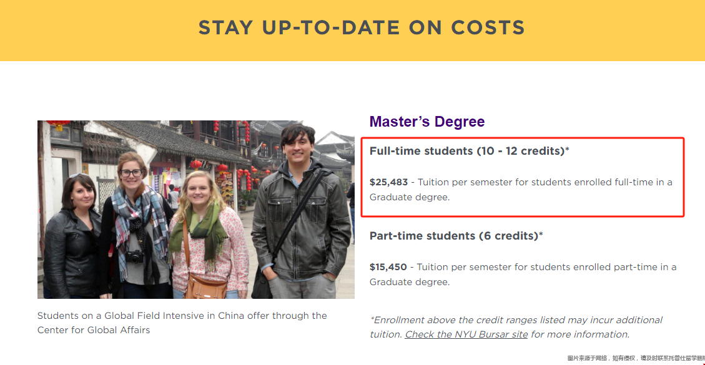
Task: Click the $25,483 tuition amount
Action: (388, 182)
